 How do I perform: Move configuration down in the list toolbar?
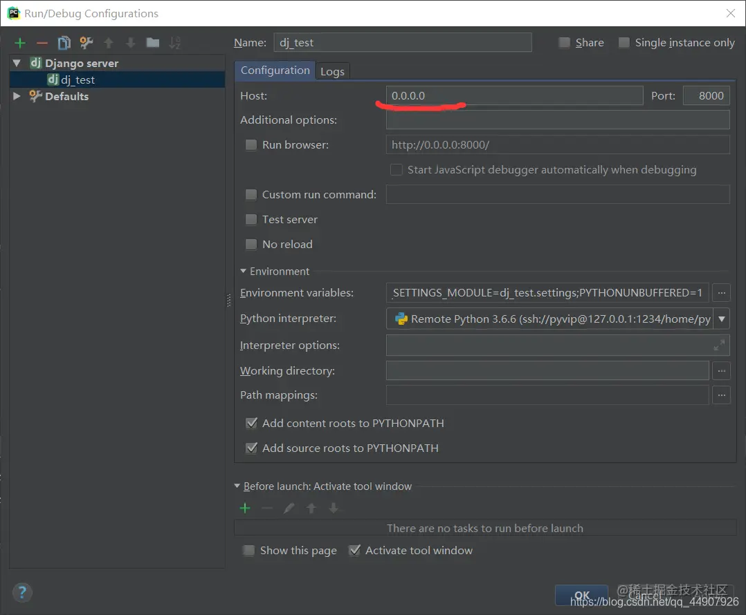[x=130, y=44]
